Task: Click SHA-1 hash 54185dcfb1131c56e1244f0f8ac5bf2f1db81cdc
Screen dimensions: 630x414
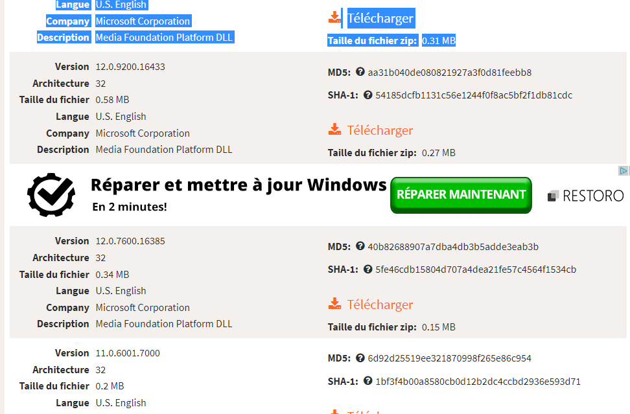Action: click(474, 95)
